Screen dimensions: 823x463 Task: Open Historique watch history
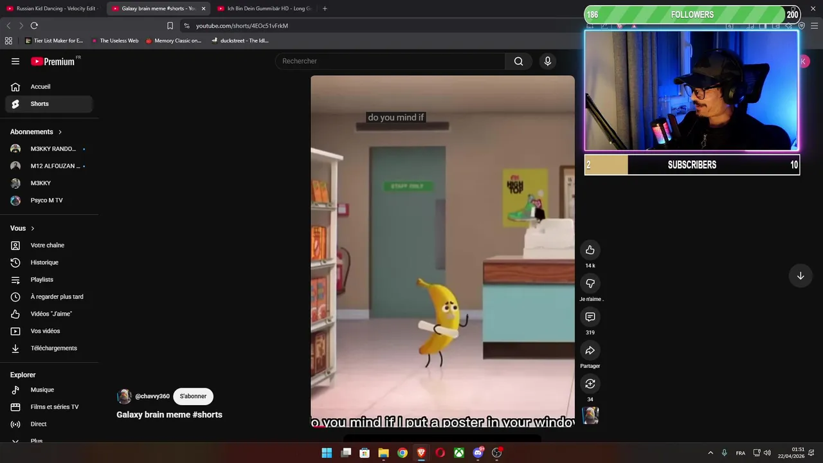click(x=49, y=262)
